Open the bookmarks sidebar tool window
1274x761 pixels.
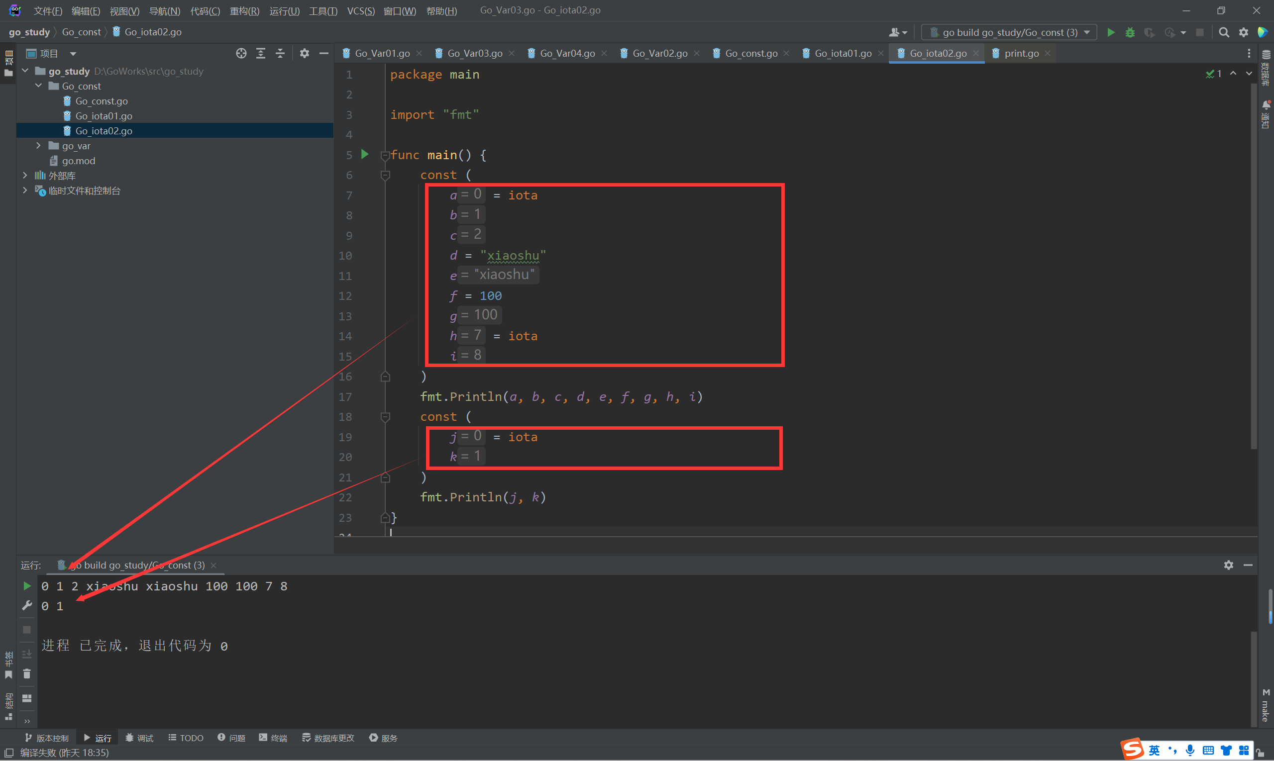click(x=8, y=665)
